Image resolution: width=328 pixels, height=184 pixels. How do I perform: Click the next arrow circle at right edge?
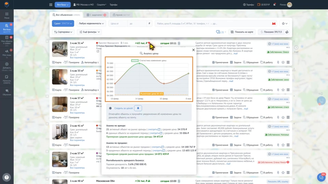pos(296,48)
